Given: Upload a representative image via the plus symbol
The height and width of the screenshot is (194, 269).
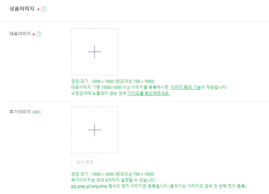Looking at the screenshot, I should [94, 51].
